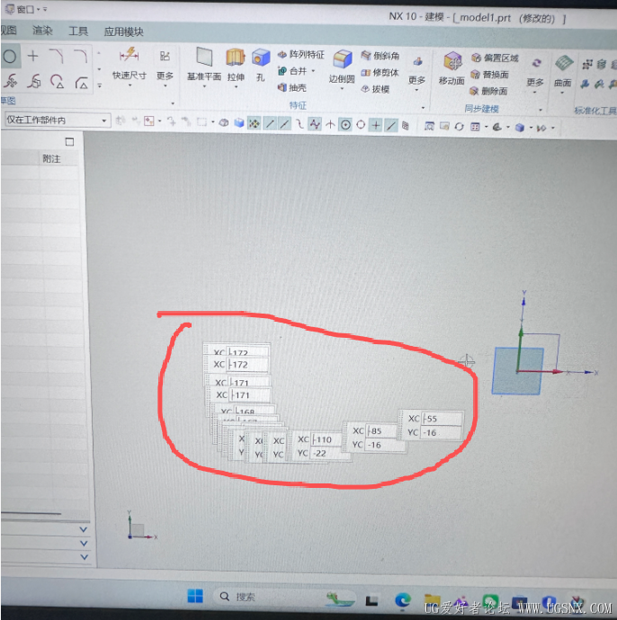Choose the Pattern Feature (阵列特征) command
This screenshot has width=617, height=620.
[x=301, y=55]
